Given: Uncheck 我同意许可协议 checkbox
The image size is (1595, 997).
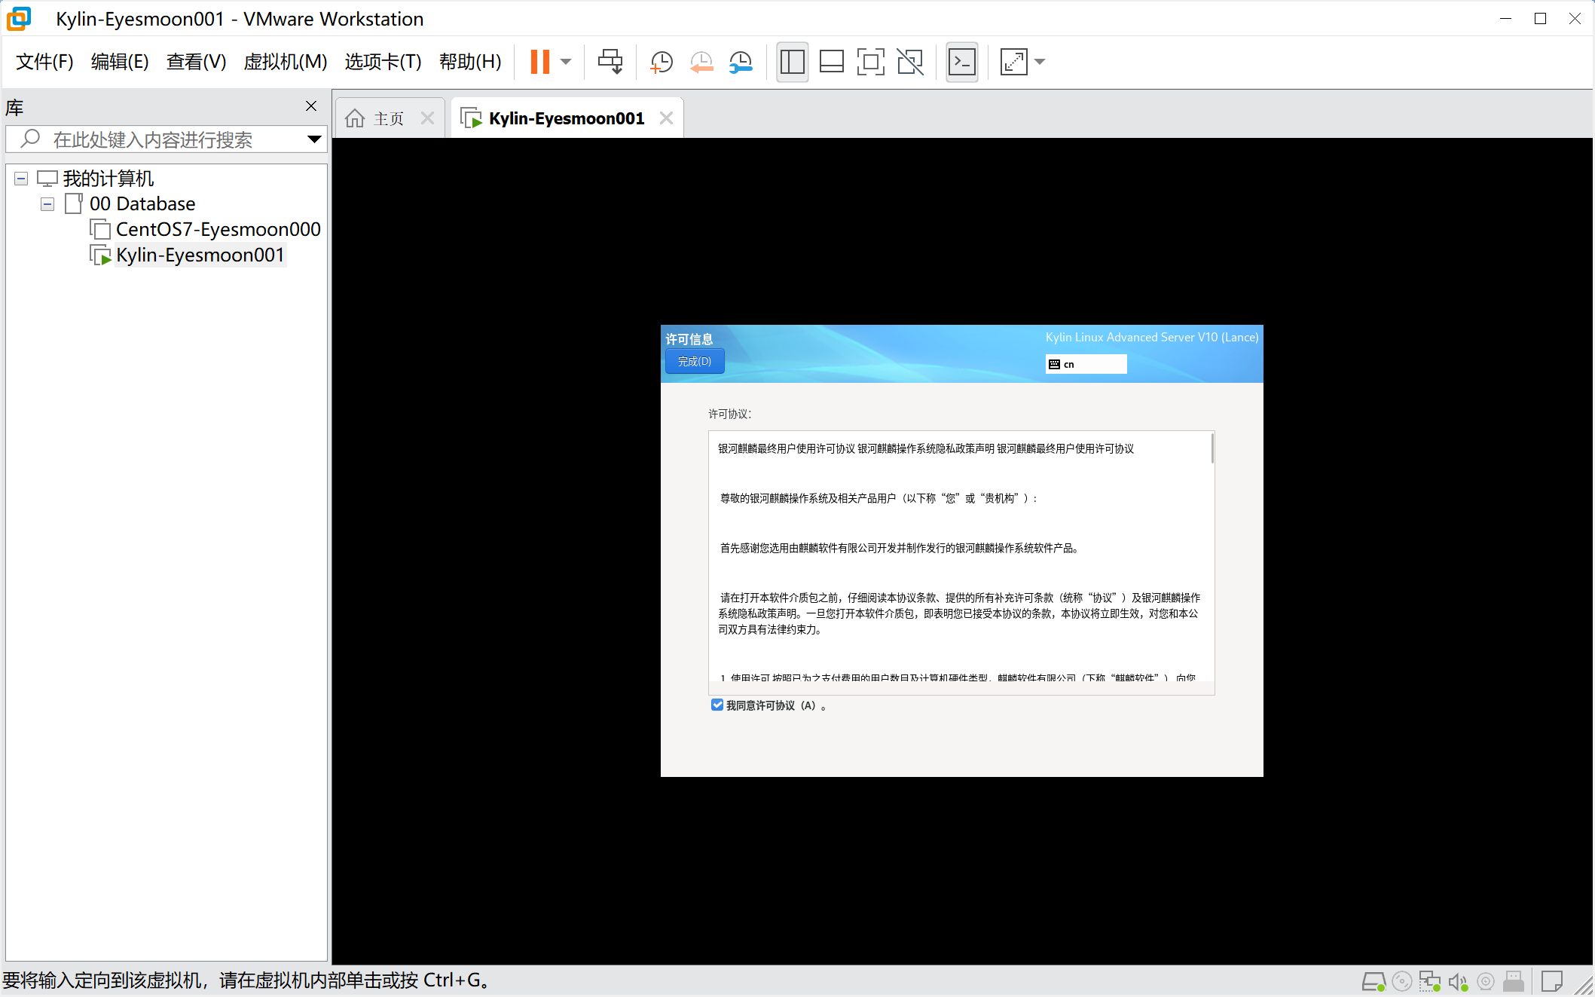Looking at the screenshot, I should pyautogui.click(x=717, y=705).
